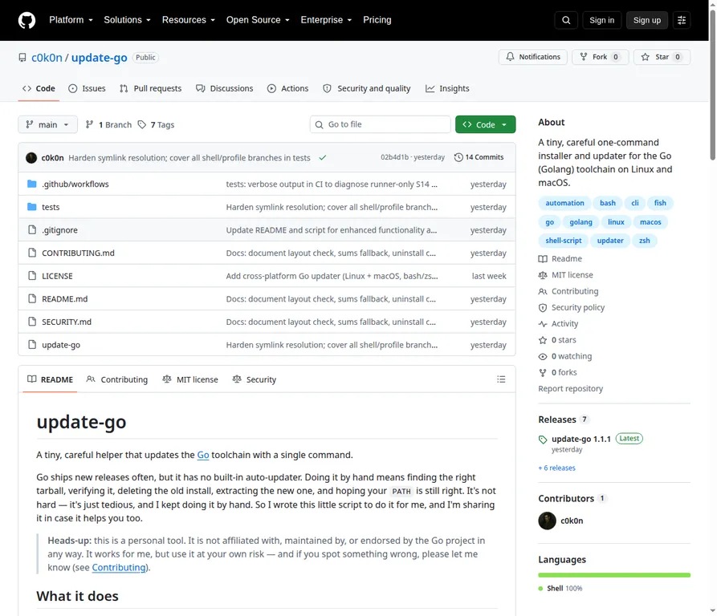Click the bash topic tag
The height and width of the screenshot is (616, 717).
(x=608, y=203)
